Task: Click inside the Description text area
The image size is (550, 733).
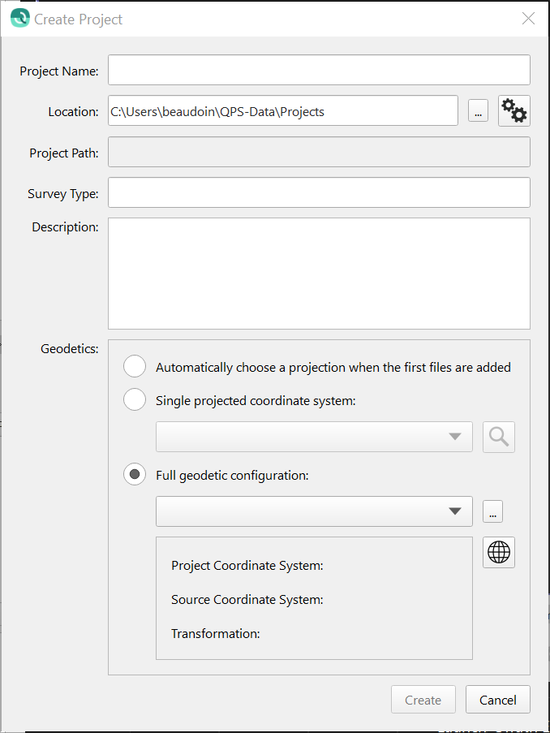Action: pos(319,273)
